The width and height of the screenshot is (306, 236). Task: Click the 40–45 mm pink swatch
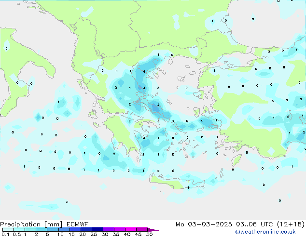click(x=131, y=230)
